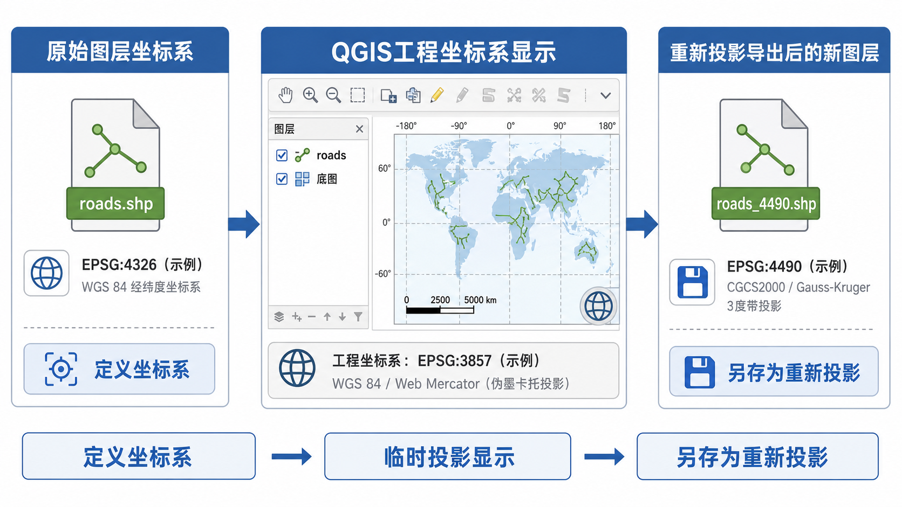Click the layer stack icon in 图层 footer
This screenshot has height=507, width=902.
point(279,317)
